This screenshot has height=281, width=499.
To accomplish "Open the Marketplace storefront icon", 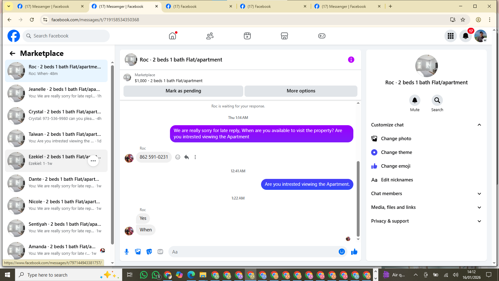I will pos(284,36).
